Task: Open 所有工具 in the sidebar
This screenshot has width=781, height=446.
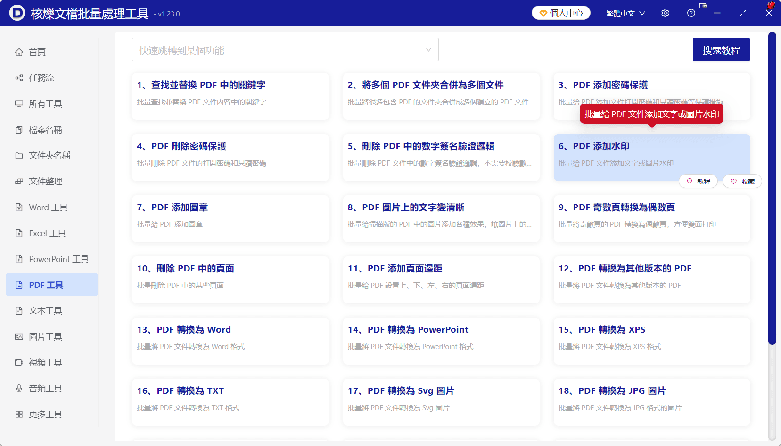Action: [x=46, y=104]
